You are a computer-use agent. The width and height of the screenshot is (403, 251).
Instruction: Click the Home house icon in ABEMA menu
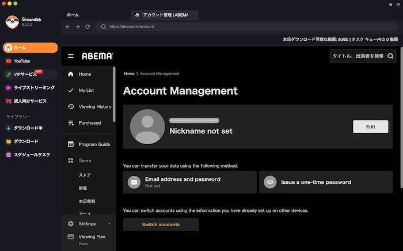click(x=71, y=74)
